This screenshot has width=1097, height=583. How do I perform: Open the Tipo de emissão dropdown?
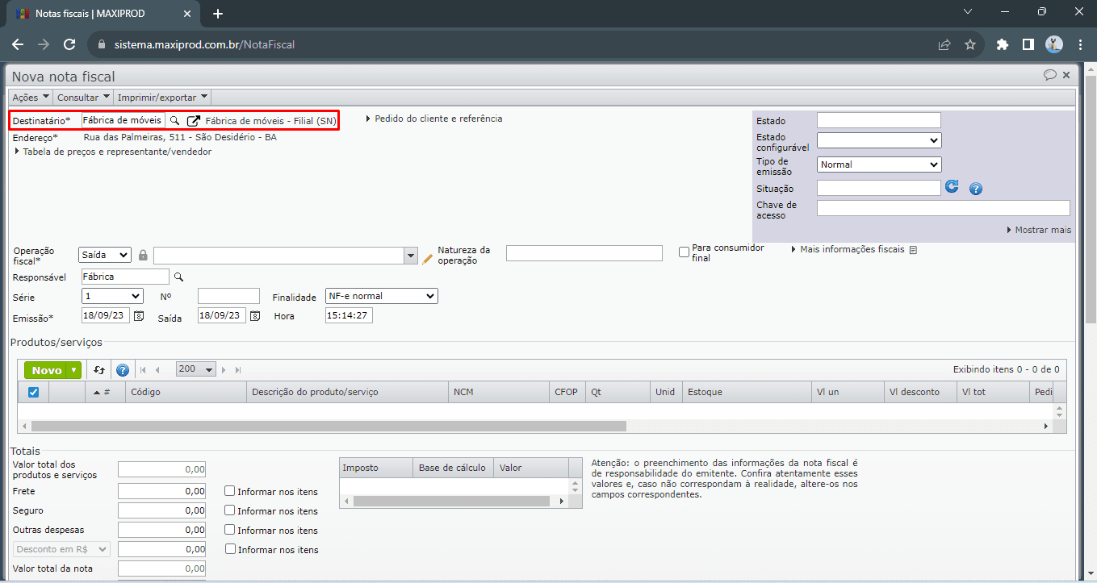tap(878, 164)
